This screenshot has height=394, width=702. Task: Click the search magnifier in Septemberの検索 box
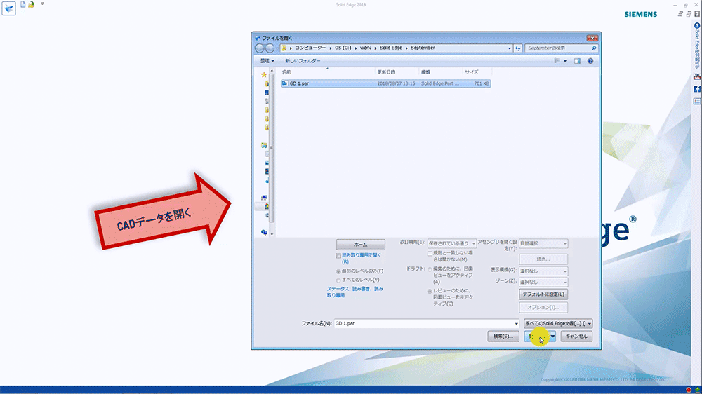594,48
